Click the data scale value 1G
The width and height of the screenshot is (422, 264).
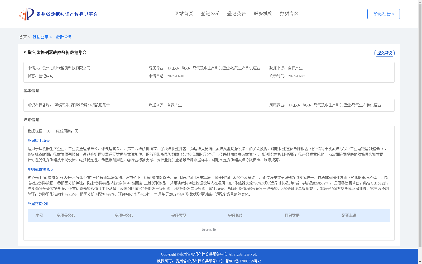(x=48, y=131)
